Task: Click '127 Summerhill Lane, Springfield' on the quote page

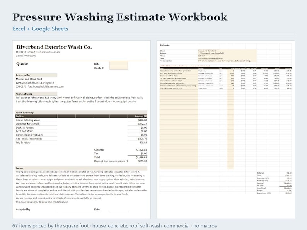Action: pyautogui.click(x=35, y=83)
